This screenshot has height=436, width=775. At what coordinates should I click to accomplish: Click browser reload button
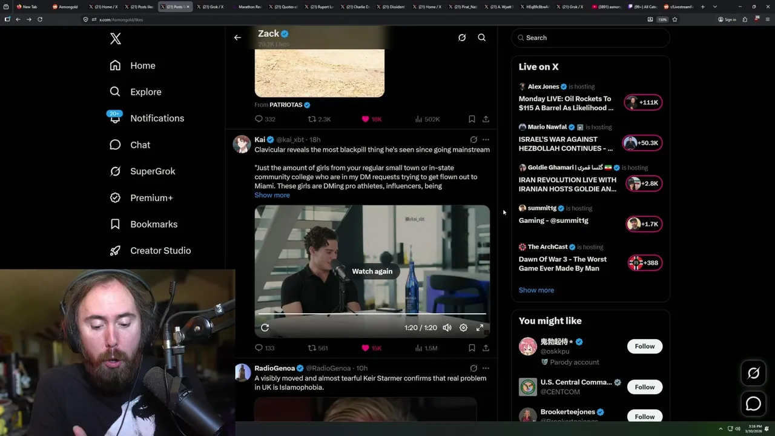coord(40,19)
